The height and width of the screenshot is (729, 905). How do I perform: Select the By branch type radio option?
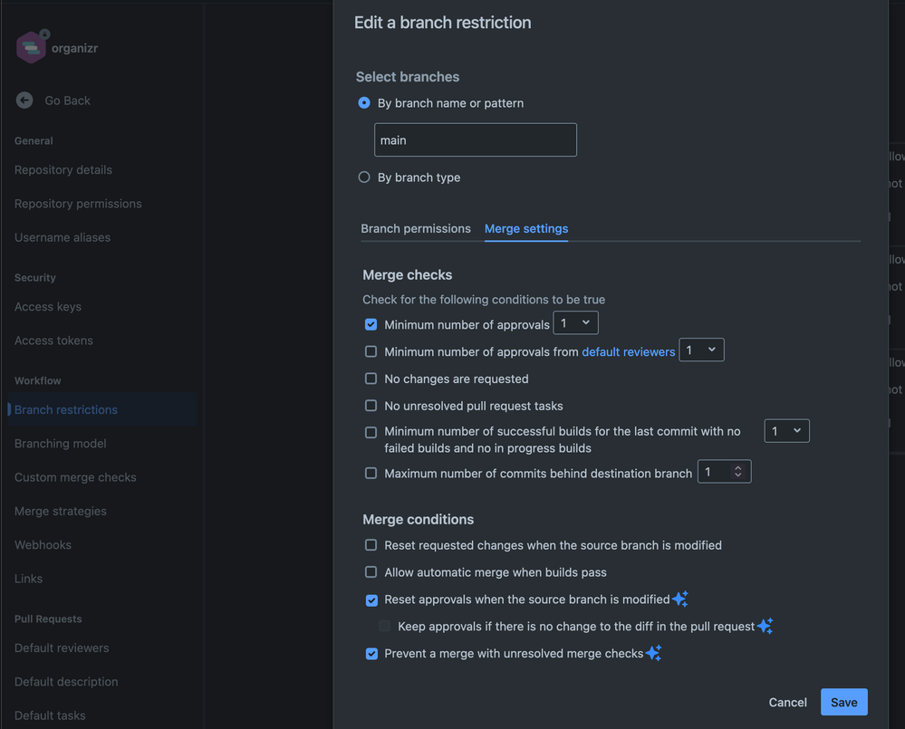364,177
